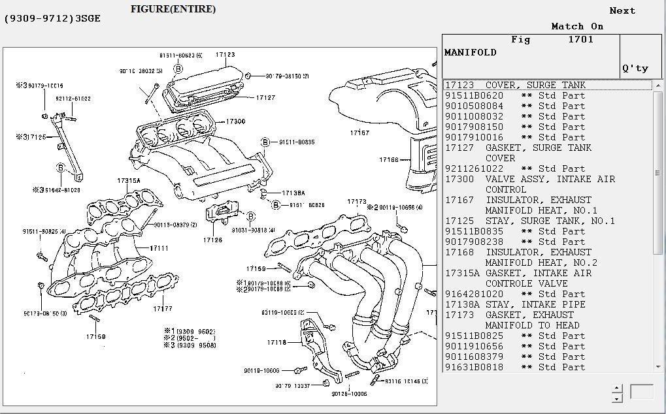Select the 17300 VALVE ASSY, INTAKE AIR row
The width and height of the screenshot is (666, 414).
tap(529, 179)
